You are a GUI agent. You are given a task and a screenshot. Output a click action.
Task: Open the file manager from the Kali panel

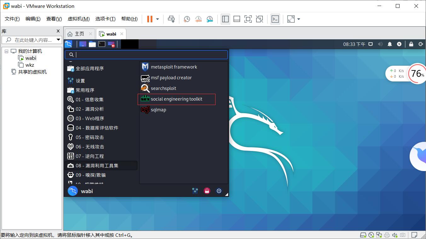(x=92, y=44)
